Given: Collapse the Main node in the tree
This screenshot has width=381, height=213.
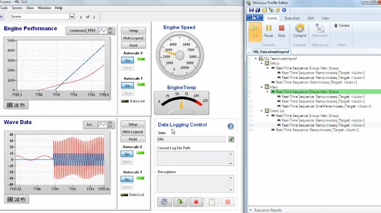Looking at the screenshot, I should tap(261, 87).
